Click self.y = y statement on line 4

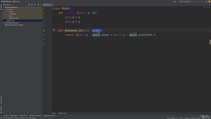point(73,22)
